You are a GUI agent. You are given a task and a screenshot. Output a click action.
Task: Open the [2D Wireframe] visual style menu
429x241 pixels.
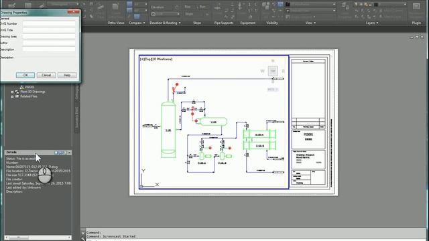pyautogui.click(x=162, y=59)
